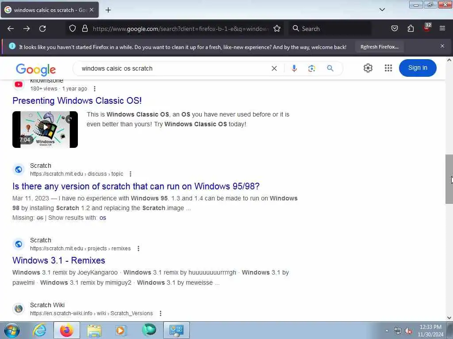Click the muted volume tray icon
Image resolution: width=453 pixels, height=339 pixels.
pyautogui.click(x=408, y=331)
